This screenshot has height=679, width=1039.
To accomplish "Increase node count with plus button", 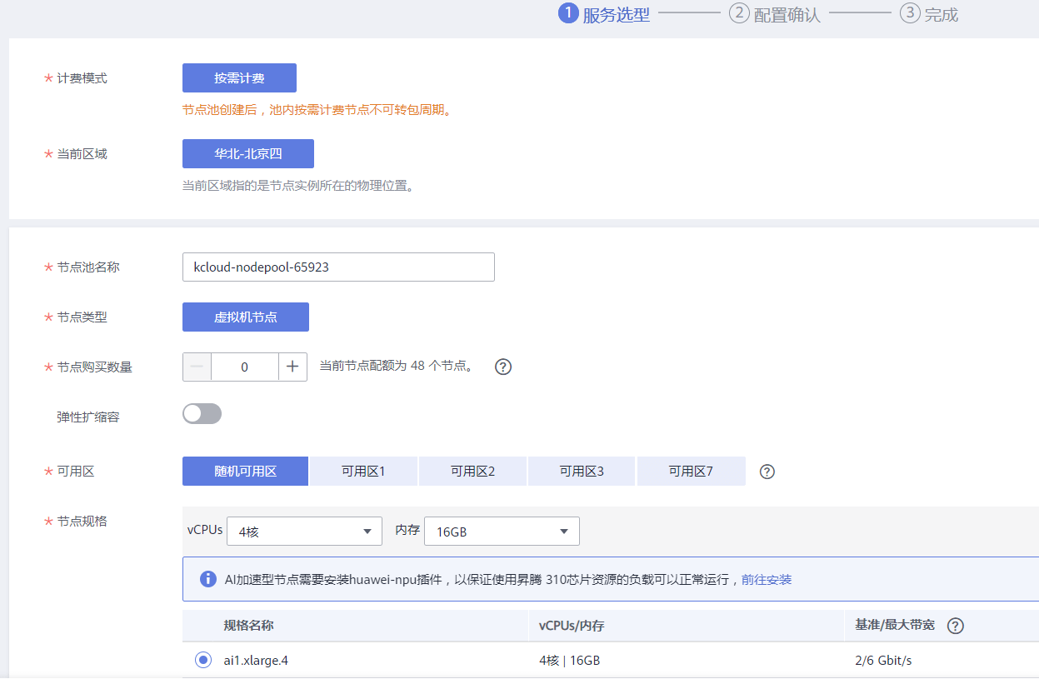I will (292, 367).
